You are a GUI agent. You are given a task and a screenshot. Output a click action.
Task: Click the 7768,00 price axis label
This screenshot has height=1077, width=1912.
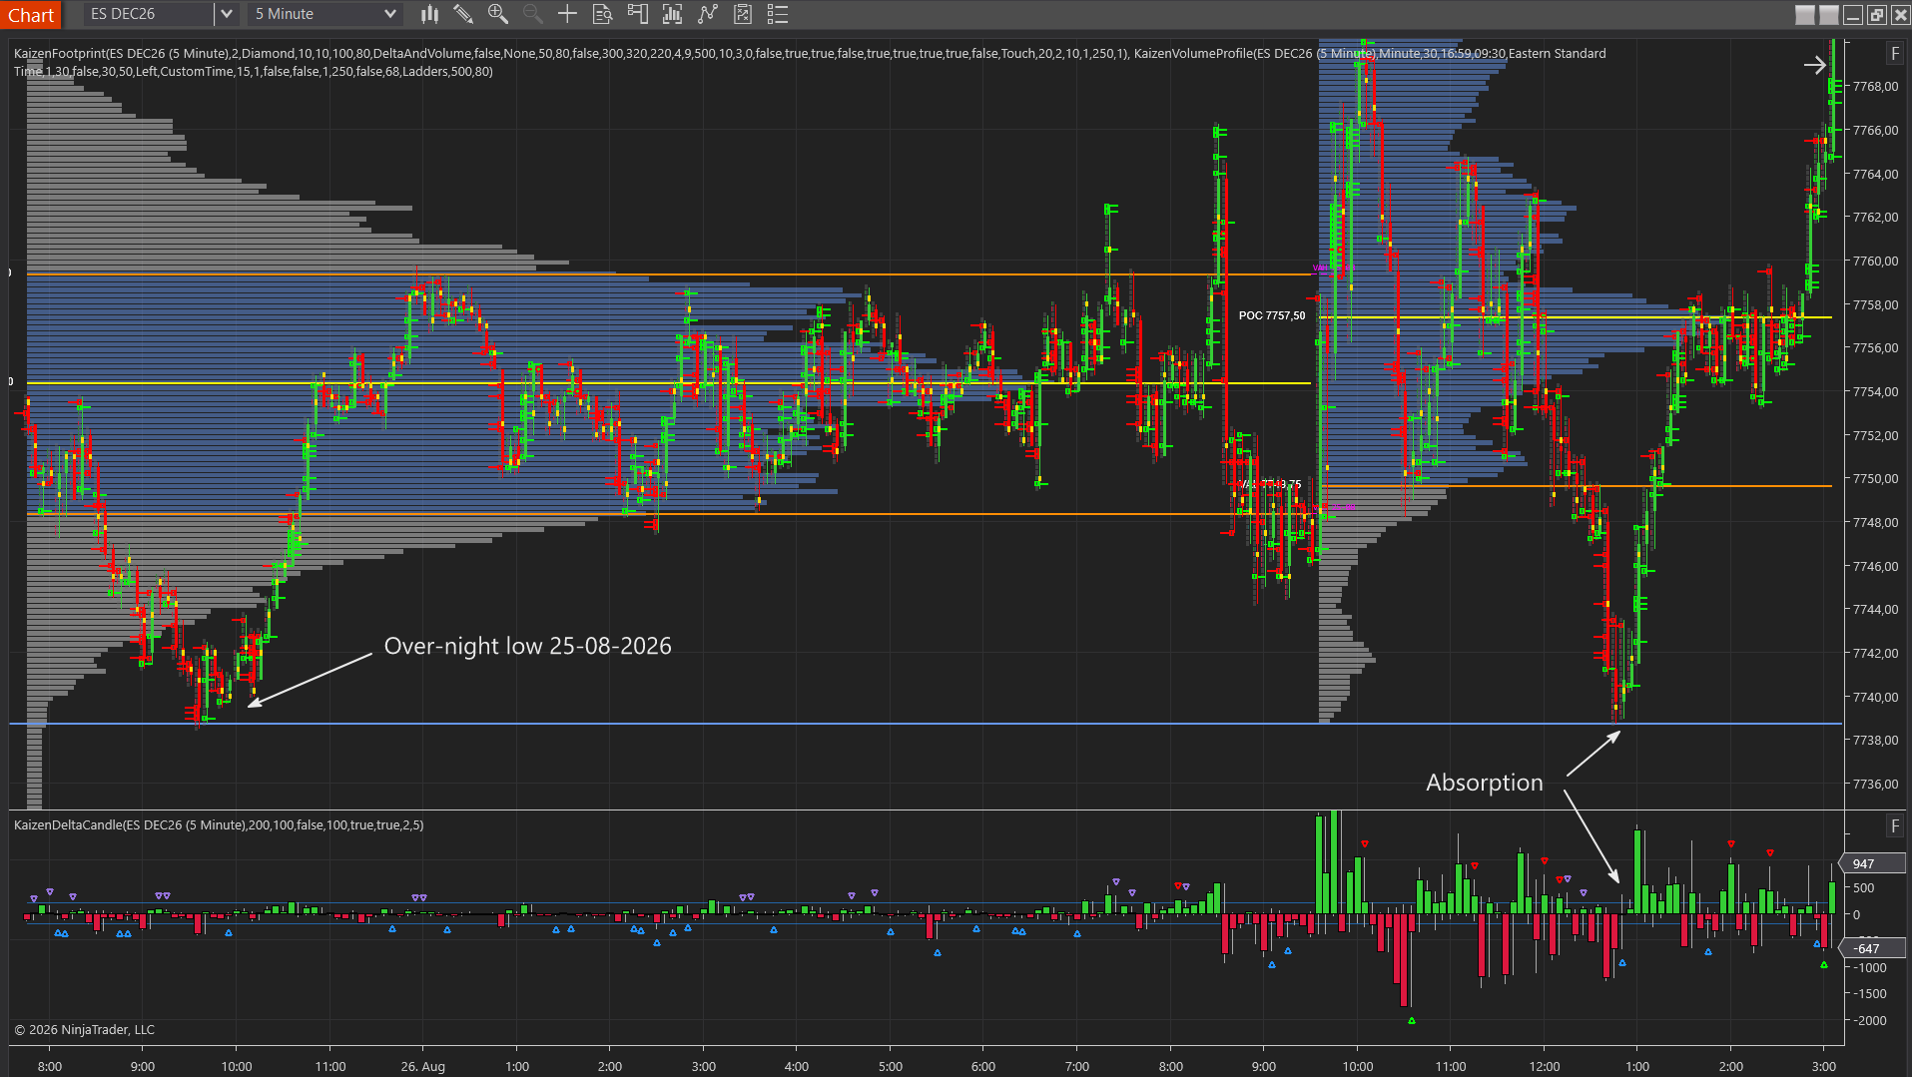tap(1875, 87)
